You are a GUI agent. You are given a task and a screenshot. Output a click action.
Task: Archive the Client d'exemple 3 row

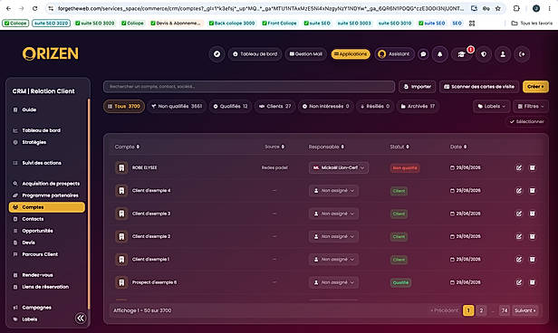pos(533,214)
